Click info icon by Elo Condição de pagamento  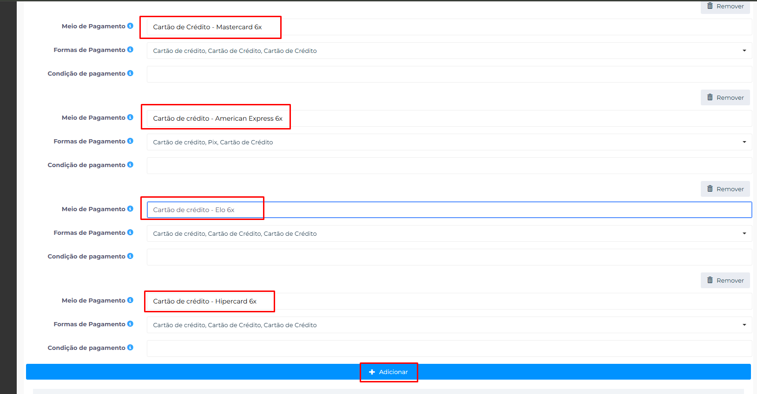click(x=130, y=256)
